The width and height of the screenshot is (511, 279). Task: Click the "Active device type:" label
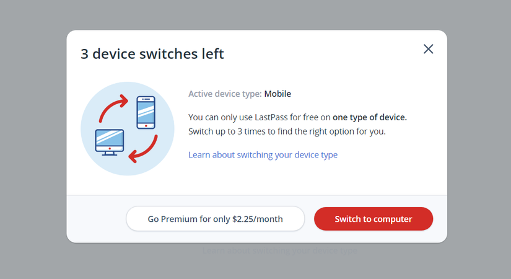click(x=225, y=94)
